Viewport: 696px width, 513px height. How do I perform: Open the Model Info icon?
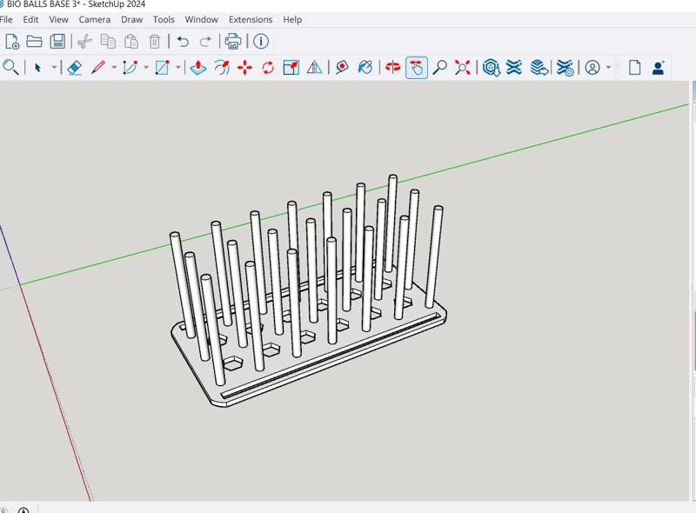261,41
